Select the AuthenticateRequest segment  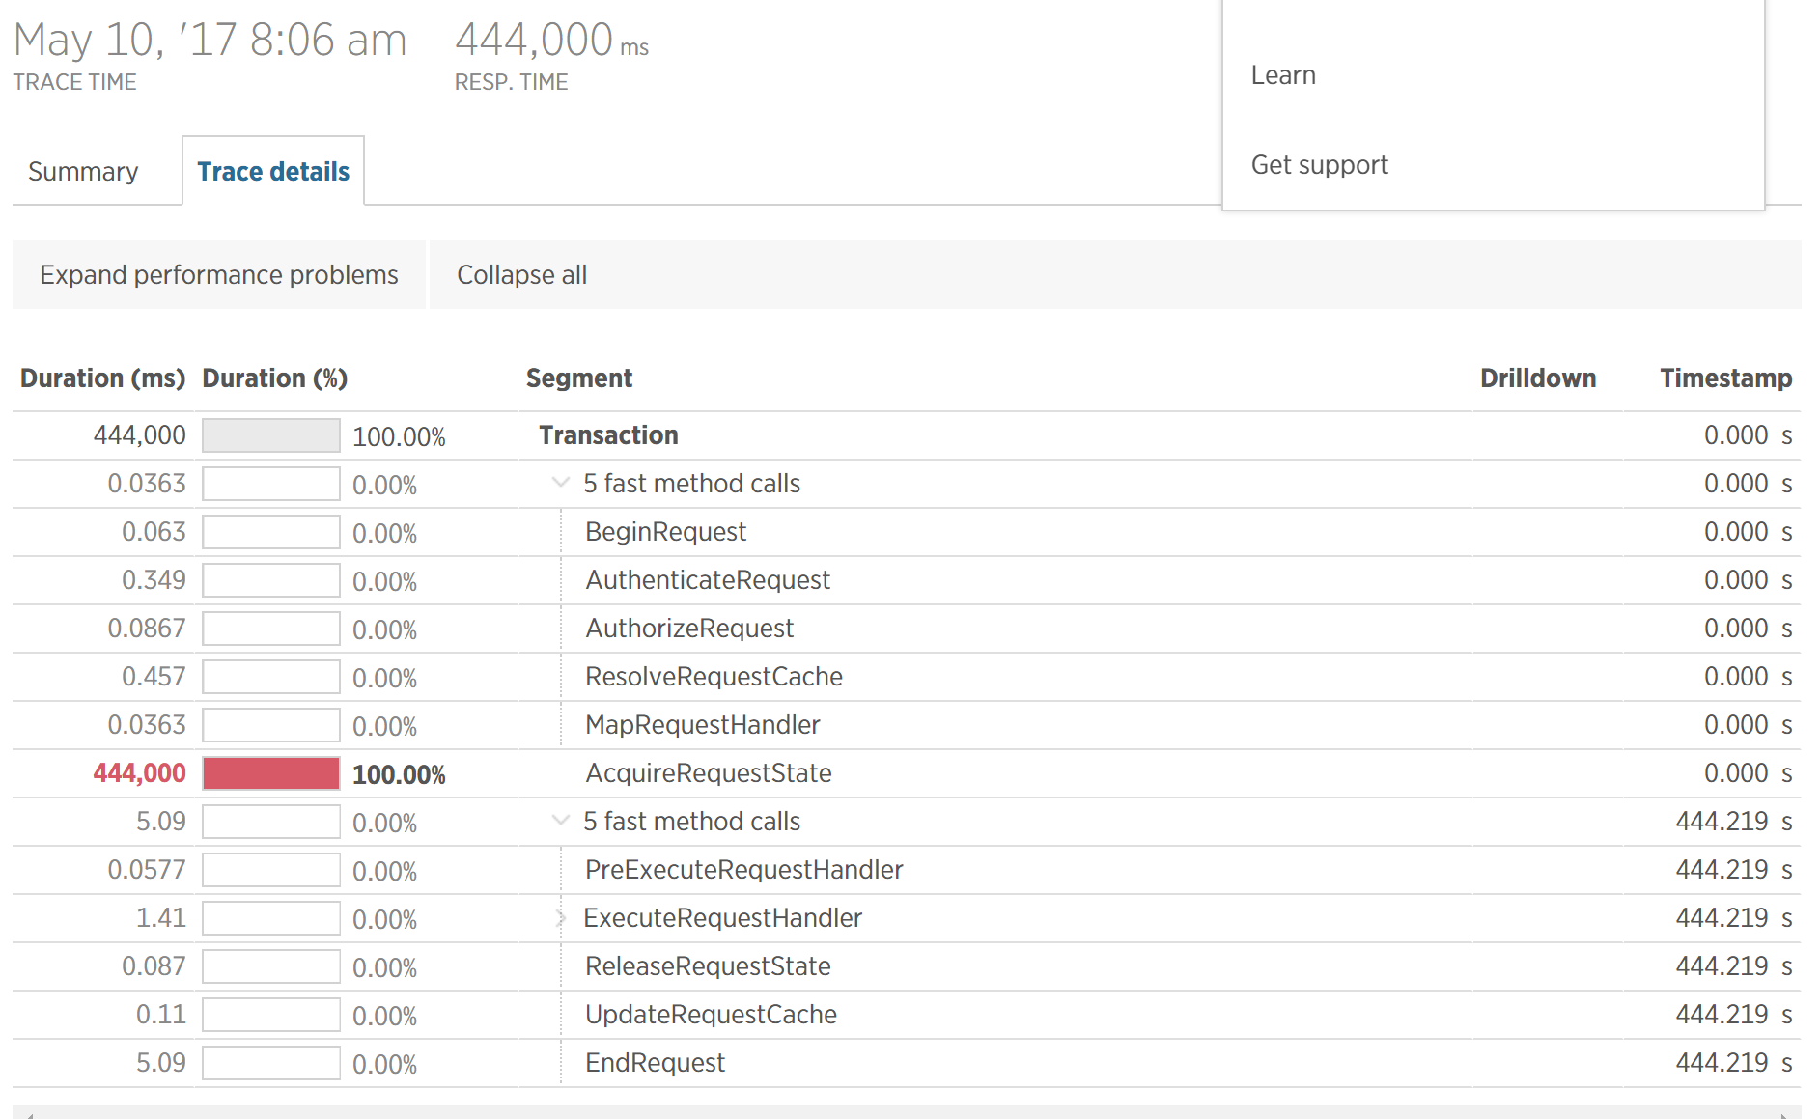tap(708, 579)
